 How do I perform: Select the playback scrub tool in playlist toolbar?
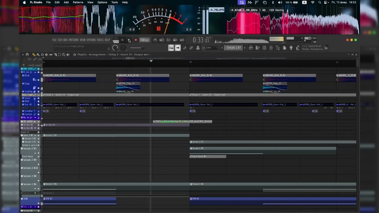(x=68, y=55)
